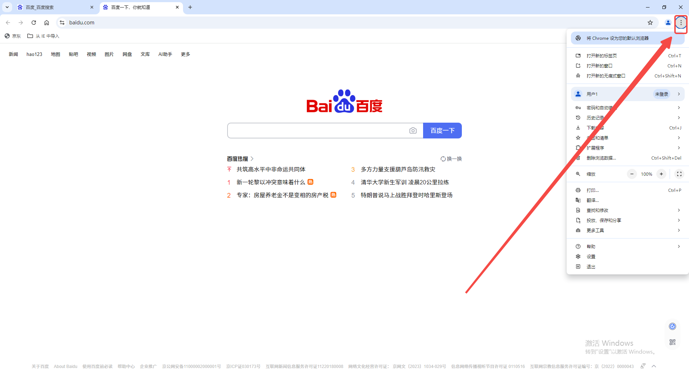Decrease zoom with the minus button
This screenshot has width=689, height=373.
point(632,174)
